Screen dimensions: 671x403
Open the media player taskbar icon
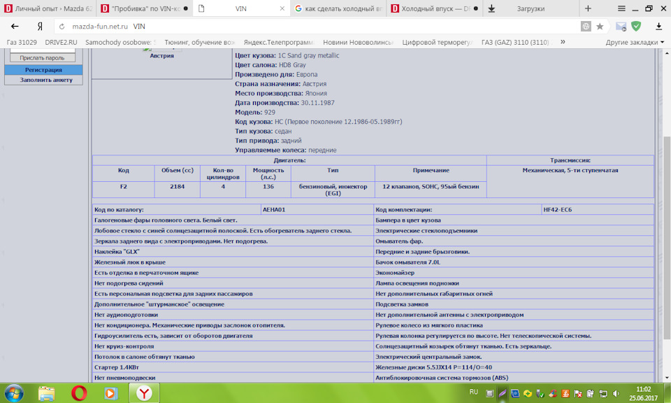coord(110,393)
